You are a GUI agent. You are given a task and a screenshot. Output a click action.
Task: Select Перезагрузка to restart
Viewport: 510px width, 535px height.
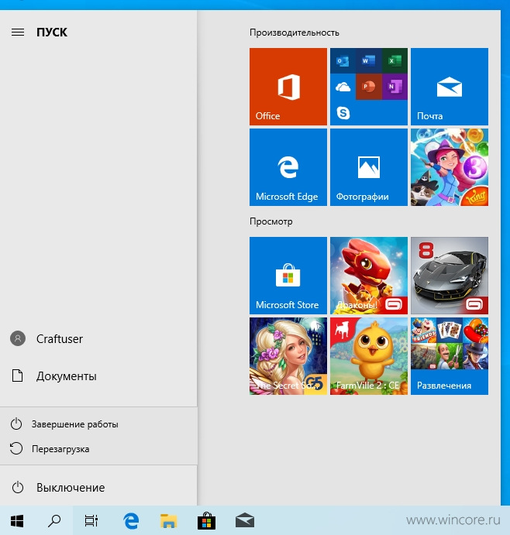tap(98, 449)
